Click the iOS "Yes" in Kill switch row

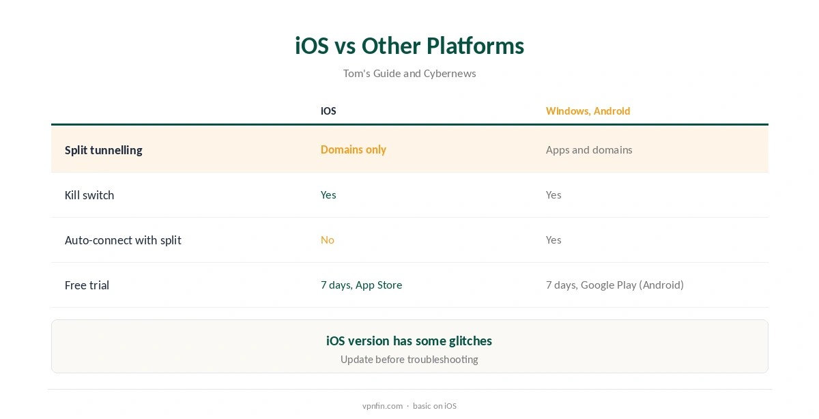328,194
